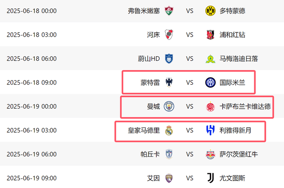Click the River Plate crest
The height and width of the screenshot is (188, 284).
click(x=169, y=35)
